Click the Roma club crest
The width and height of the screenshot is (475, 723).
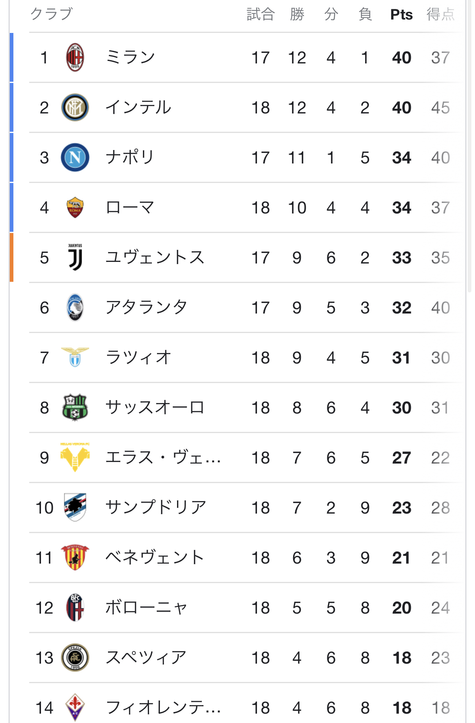(75, 207)
